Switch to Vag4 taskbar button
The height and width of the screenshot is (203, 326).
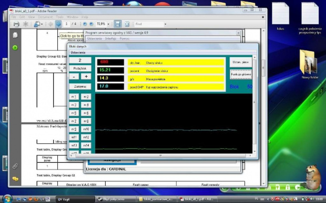[x=75, y=199]
